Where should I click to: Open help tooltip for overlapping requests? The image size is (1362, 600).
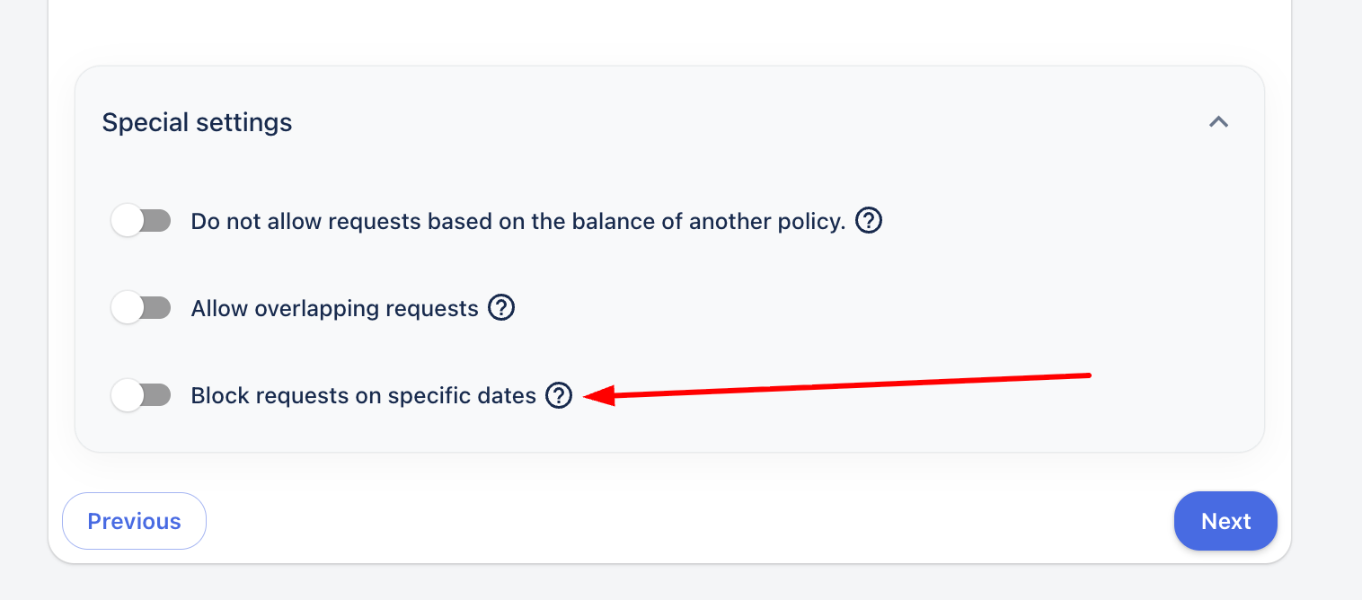[x=501, y=308]
